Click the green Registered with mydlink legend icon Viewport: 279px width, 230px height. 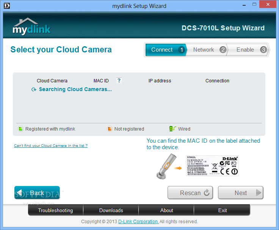(20, 129)
